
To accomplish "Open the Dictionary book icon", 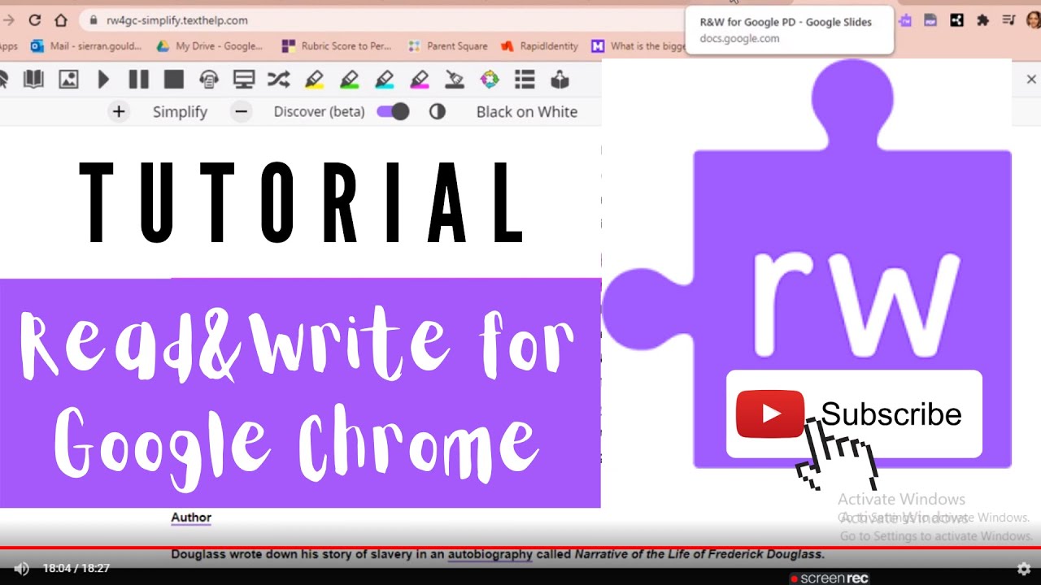I will click(33, 80).
